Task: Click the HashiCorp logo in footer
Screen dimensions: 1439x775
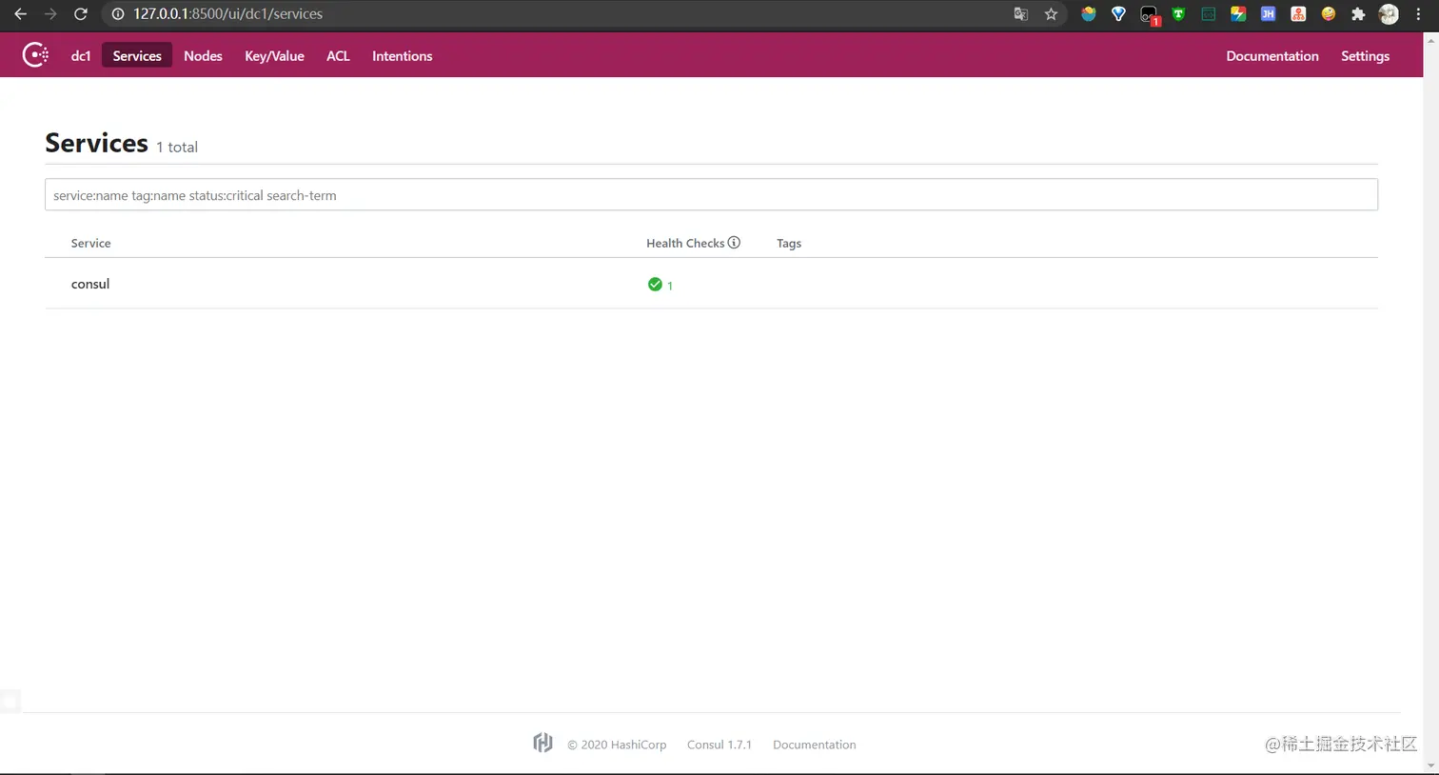Action: click(542, 743)
